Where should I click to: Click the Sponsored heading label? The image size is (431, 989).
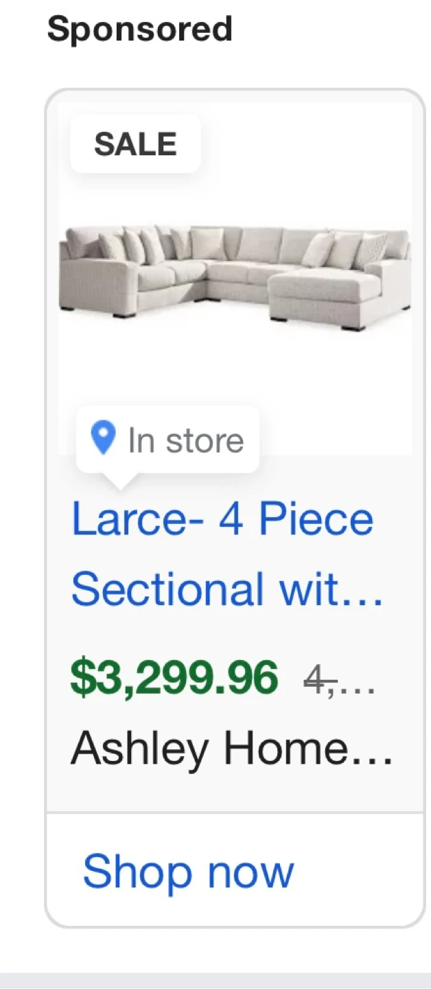140,30
